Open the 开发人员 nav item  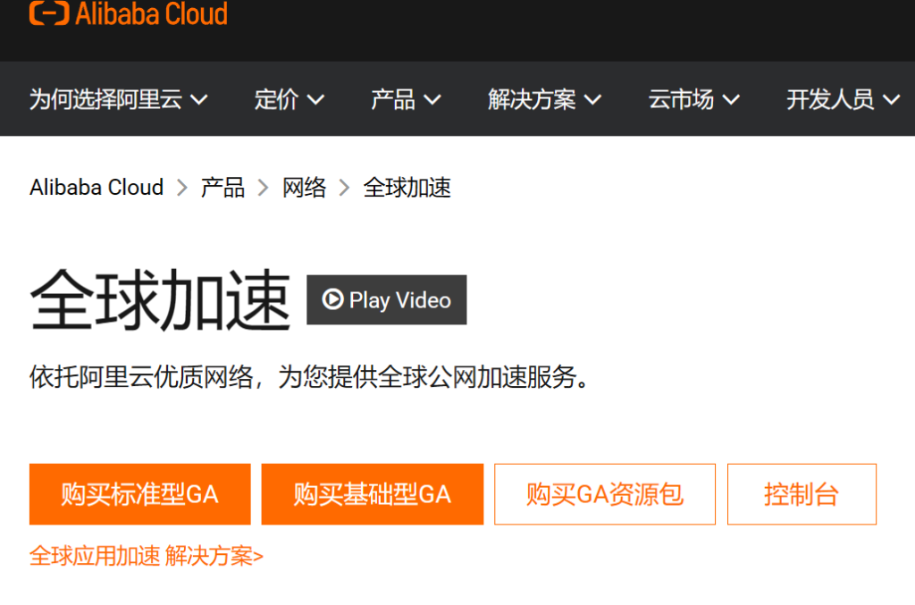pos(844,100)
